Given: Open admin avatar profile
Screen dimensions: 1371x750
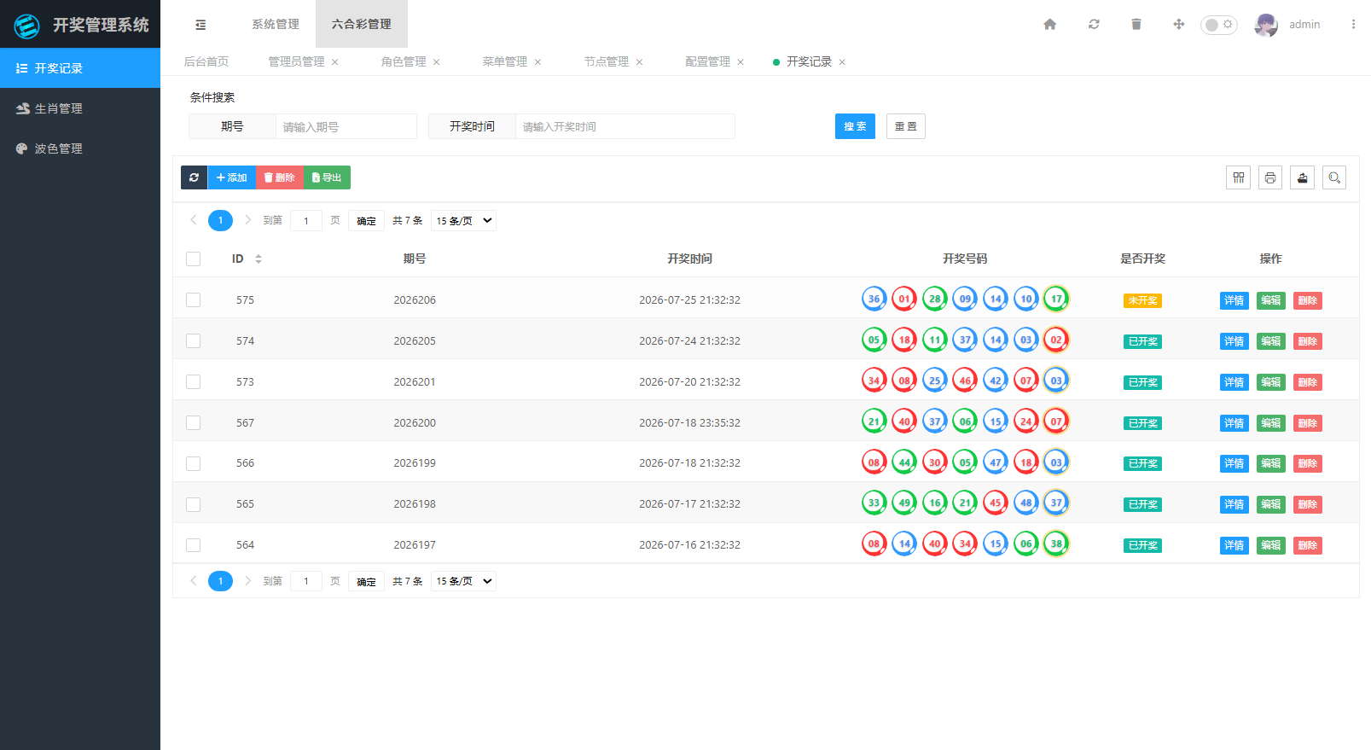Looking at the screenshot, I should coord(1266,25).
